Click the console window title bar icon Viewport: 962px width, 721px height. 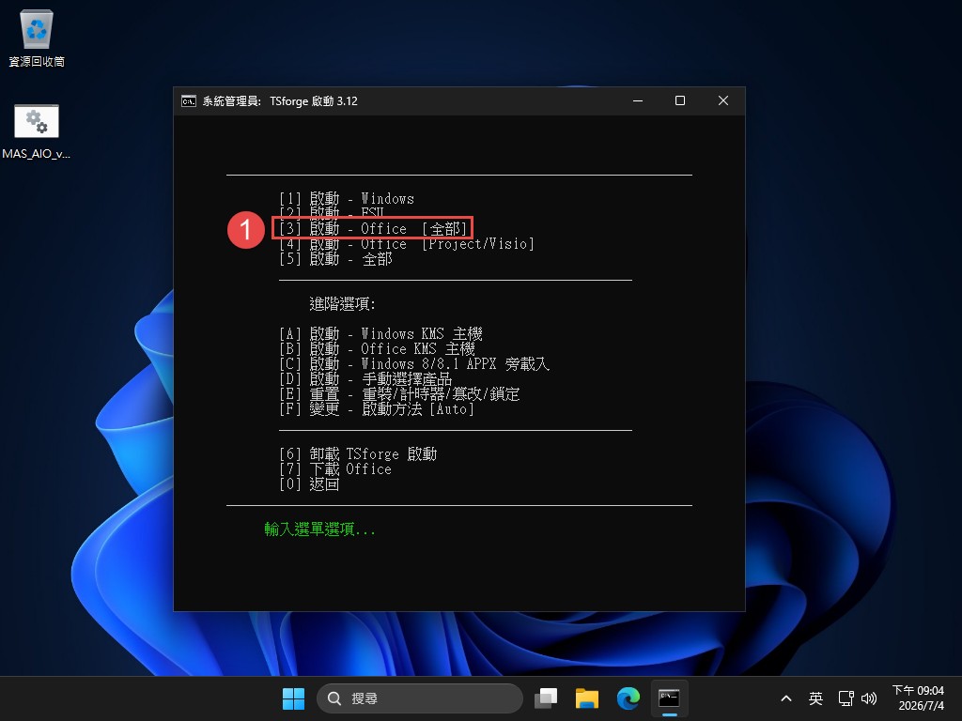(188, 101)
